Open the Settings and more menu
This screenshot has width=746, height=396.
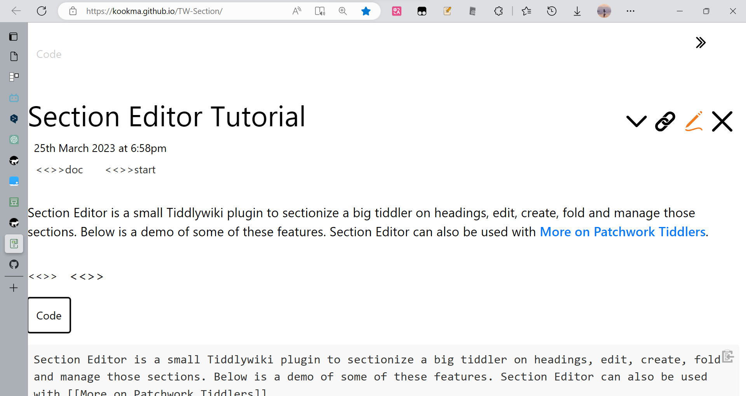(x=631, y=11)
